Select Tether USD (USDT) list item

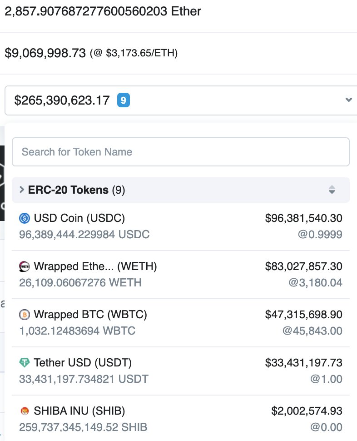tap(83, 363)
